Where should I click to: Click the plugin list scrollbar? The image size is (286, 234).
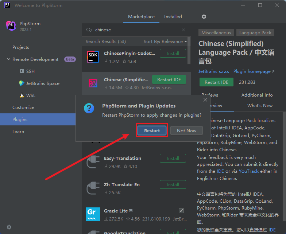tap(189, 51)
